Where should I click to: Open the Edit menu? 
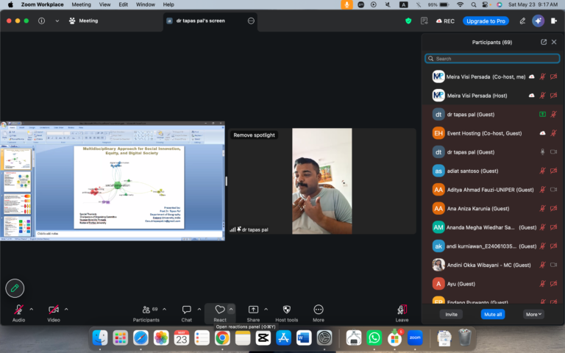click(124, 4)
